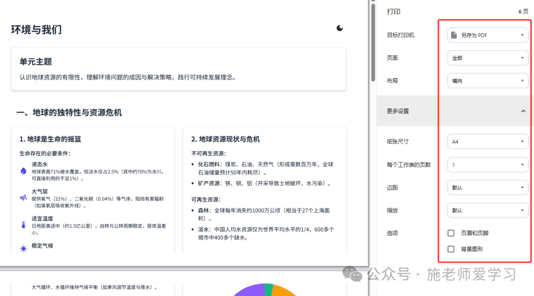Open the 缩放 dropdown set to 默认
This screenshot has height=296, width=534.
point(488,210)
